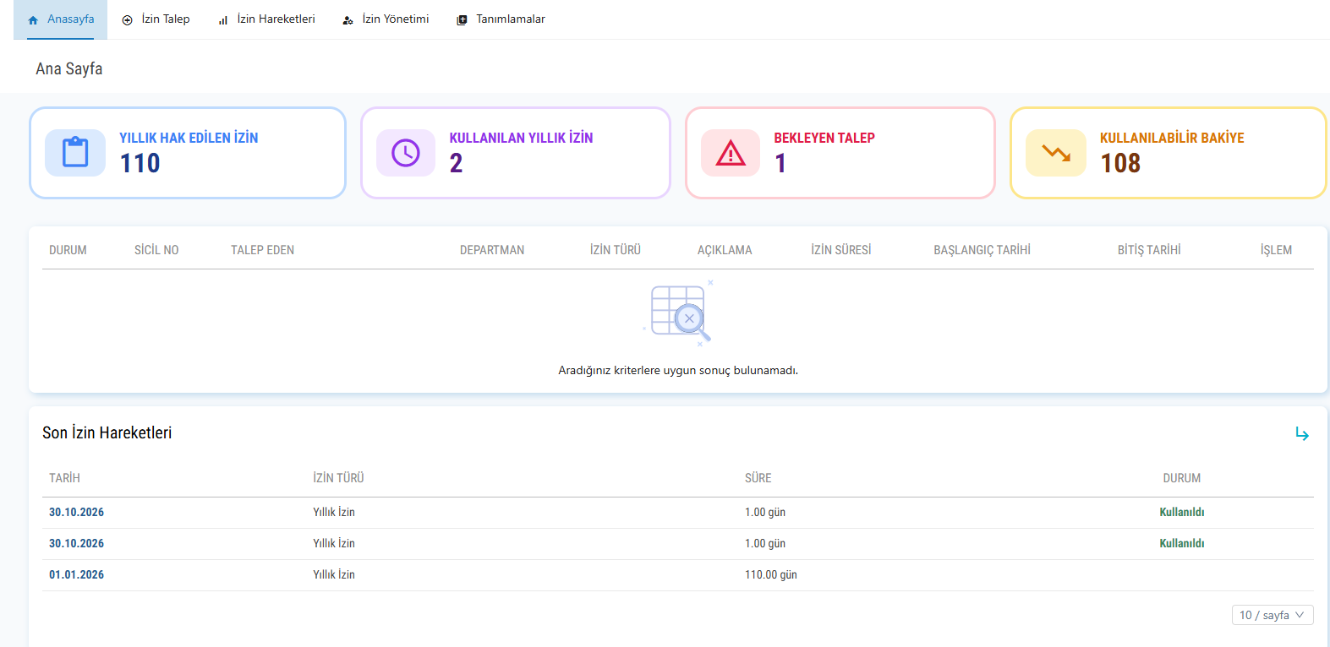Click the SİCİL NO column header
Image resolution: width=1330 pixels, height=647 pixels.
(x=156, y=250)
